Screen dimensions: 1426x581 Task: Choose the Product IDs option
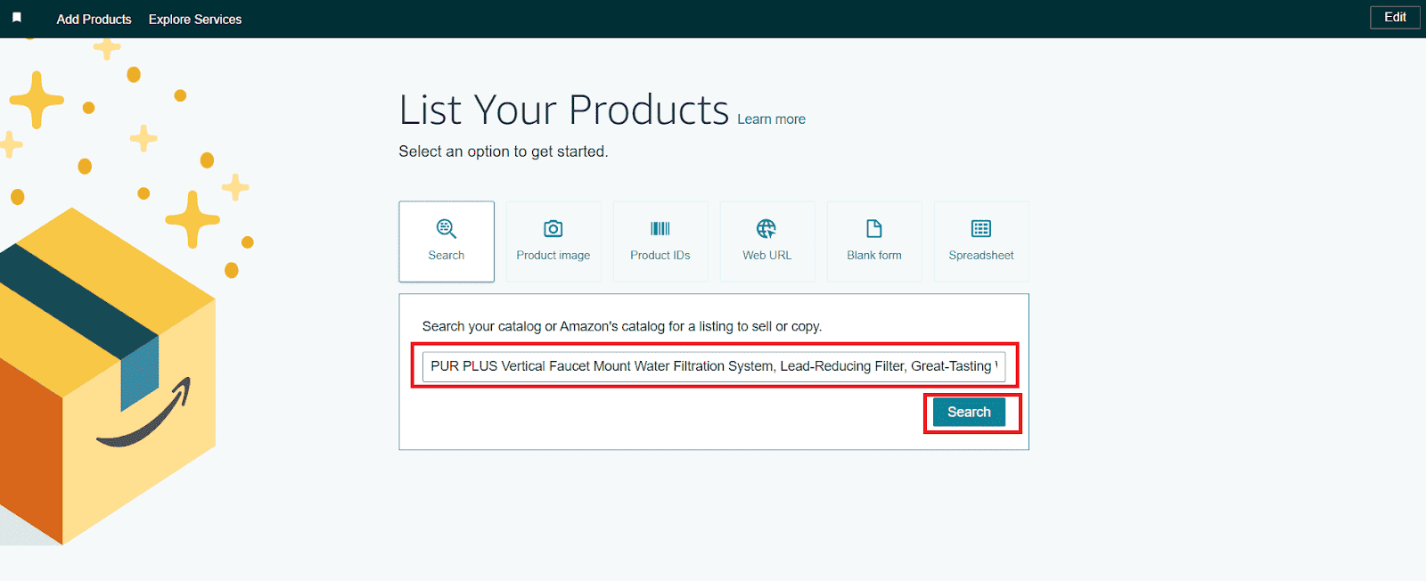[x=660, y=241]
